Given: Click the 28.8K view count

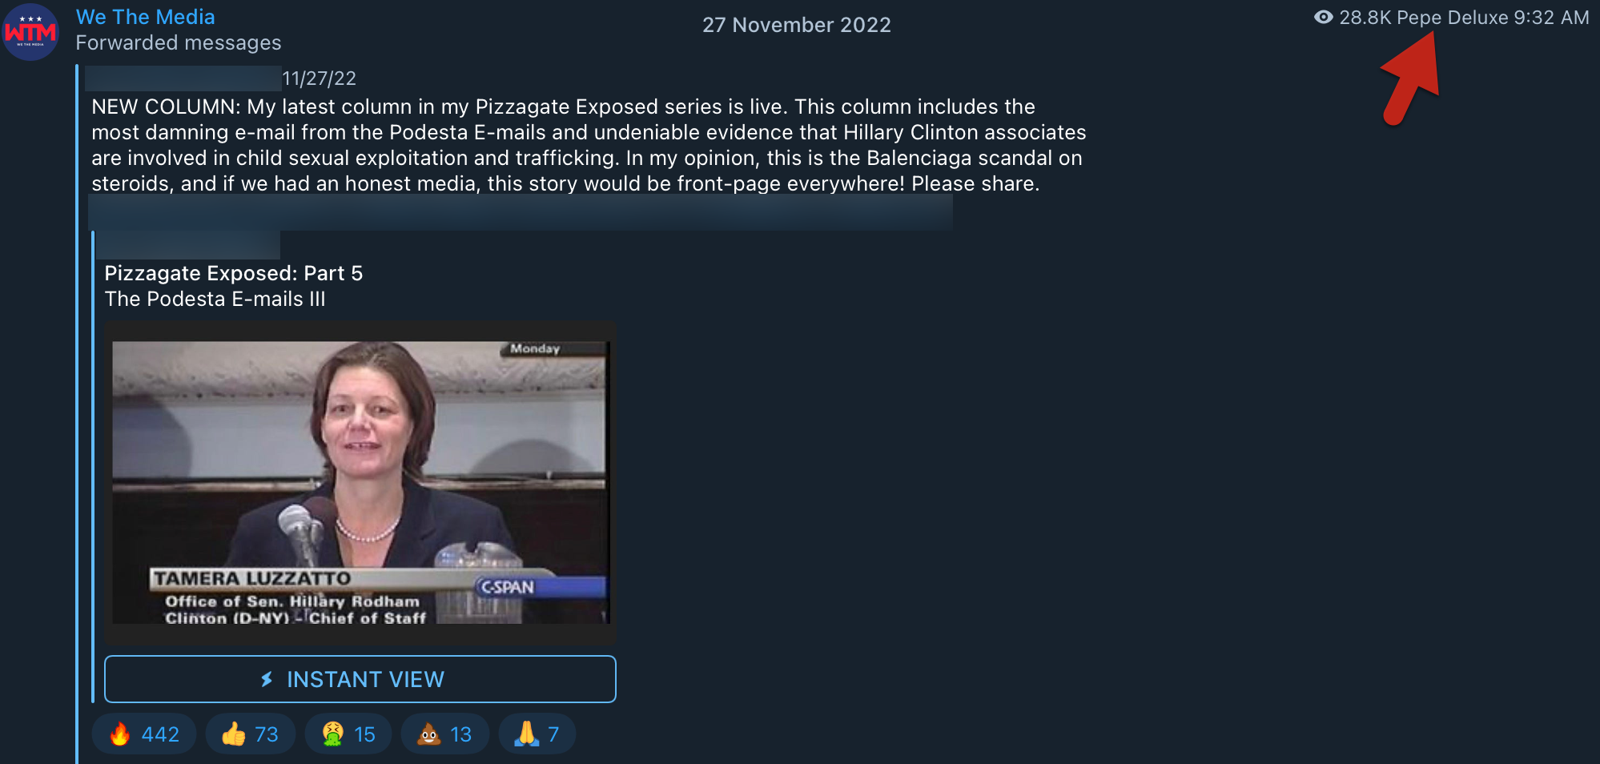Looking at the screenshot, I should click(x=1365, y=18).
